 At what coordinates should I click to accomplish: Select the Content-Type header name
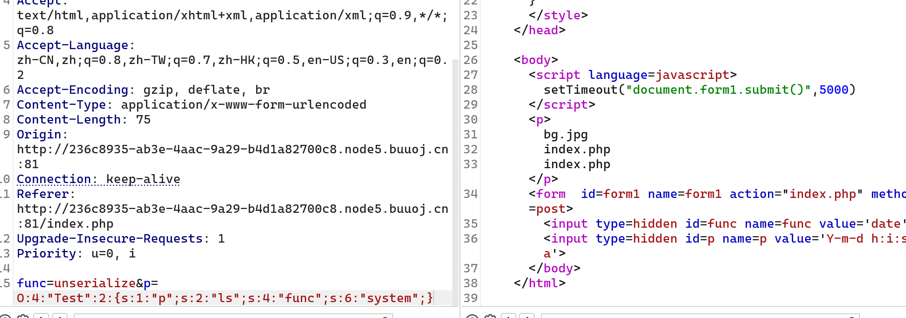point(62,105)
